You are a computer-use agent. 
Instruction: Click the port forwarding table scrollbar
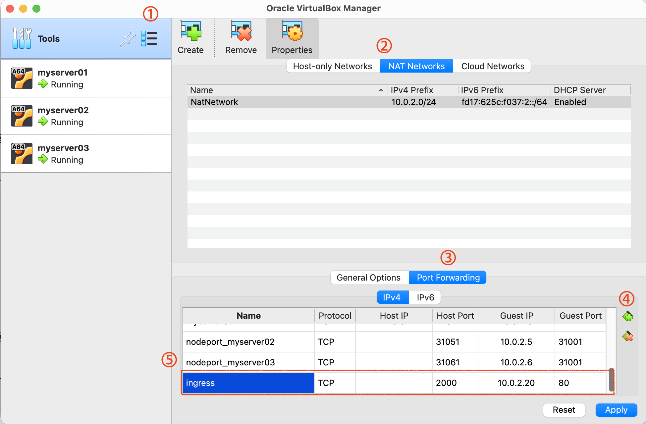[611, 380]
